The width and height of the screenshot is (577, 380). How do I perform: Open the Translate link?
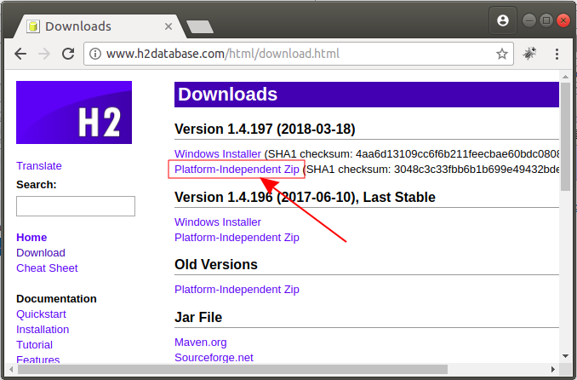(x=39, y=166)
